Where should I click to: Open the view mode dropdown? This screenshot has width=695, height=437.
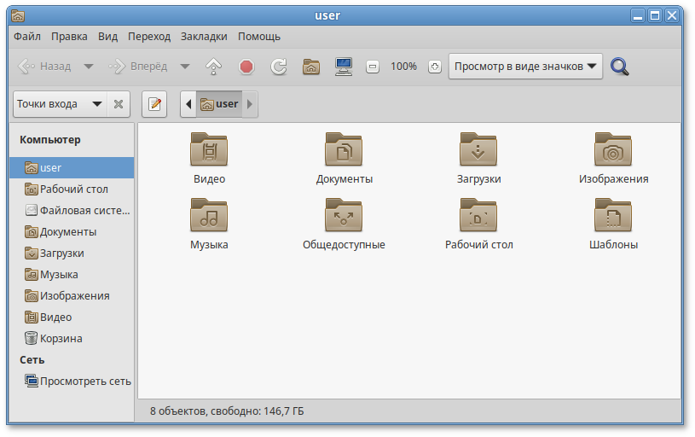(525, 67)
